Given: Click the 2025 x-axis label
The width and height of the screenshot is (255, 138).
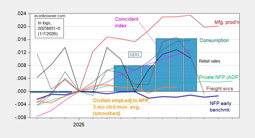Looking at the screenshot, I should click(79, 125).
